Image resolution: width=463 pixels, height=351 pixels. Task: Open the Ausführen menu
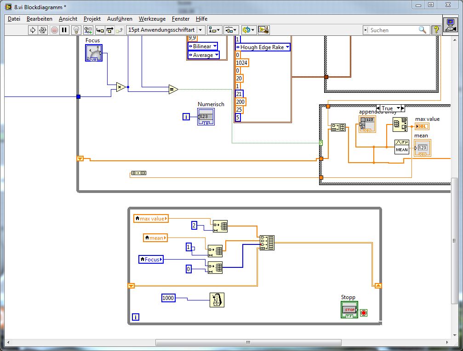120,19
